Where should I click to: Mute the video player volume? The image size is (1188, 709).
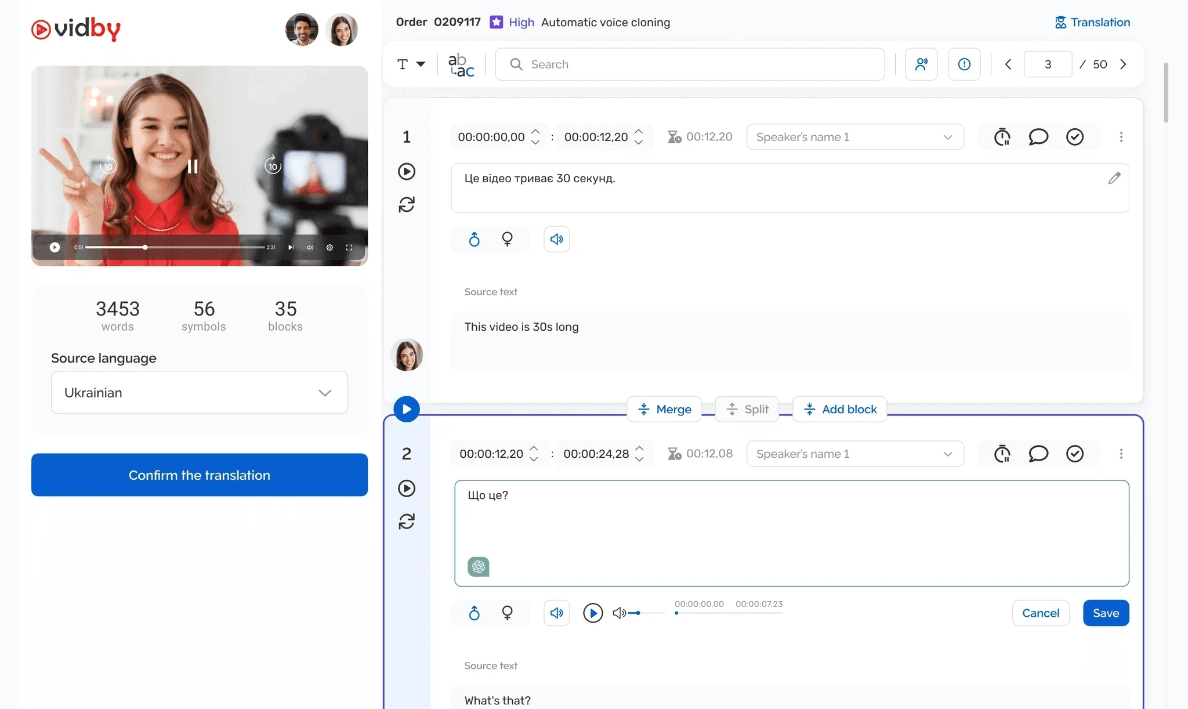tap(310, 247)
